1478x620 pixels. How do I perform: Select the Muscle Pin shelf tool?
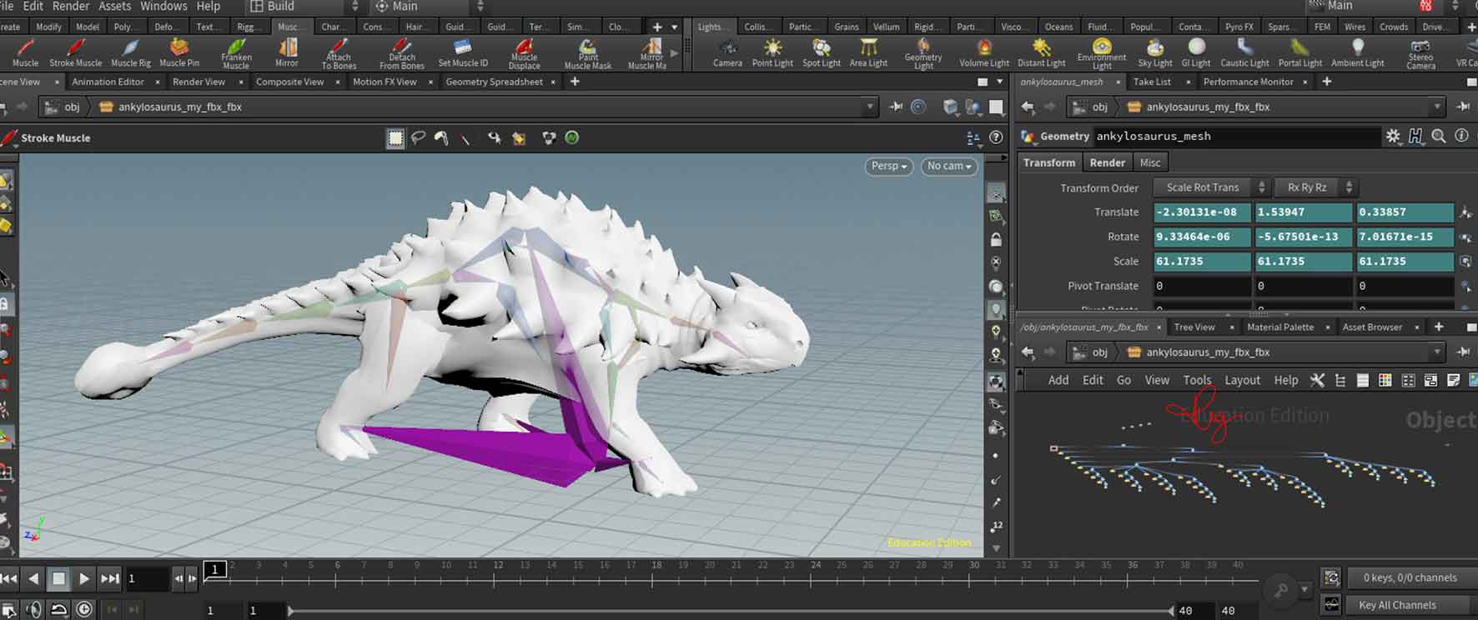pyautogui.click(x=179, y=53)
